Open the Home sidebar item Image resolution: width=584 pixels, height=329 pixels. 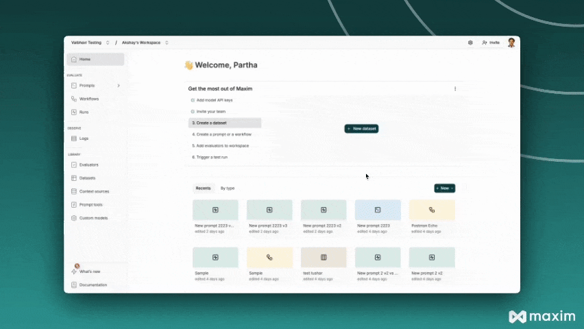(95, 59)
